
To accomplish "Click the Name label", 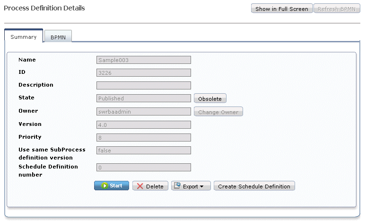I will click(x=27, y=60).
